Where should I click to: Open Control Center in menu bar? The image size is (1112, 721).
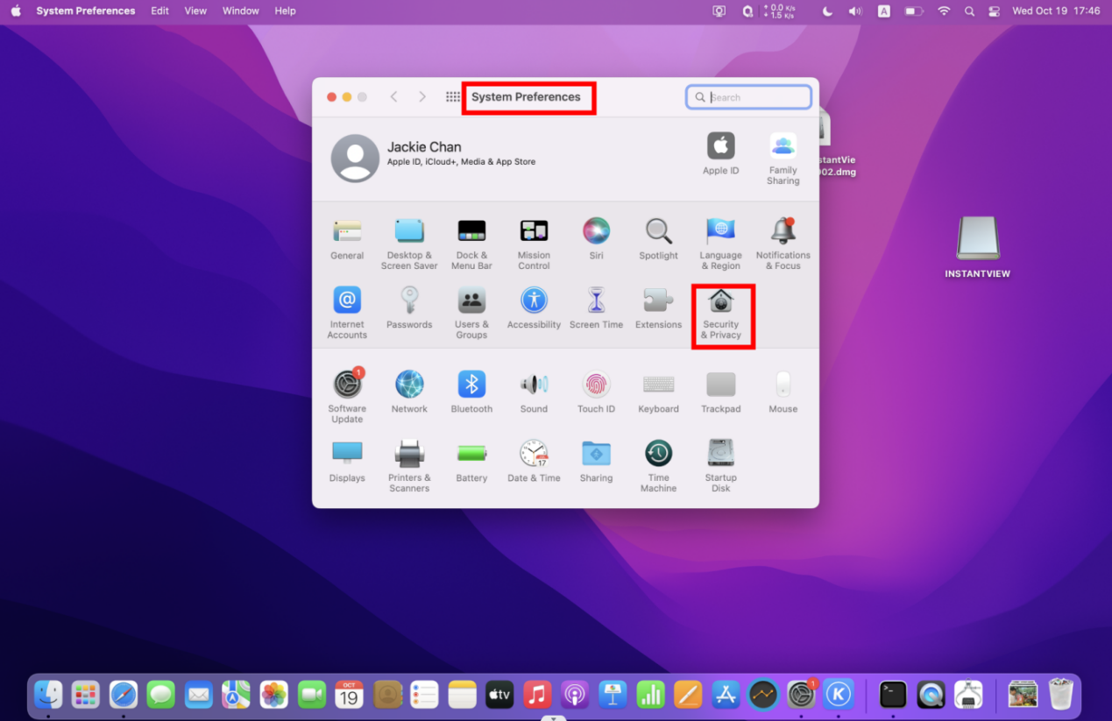[994, 11]
